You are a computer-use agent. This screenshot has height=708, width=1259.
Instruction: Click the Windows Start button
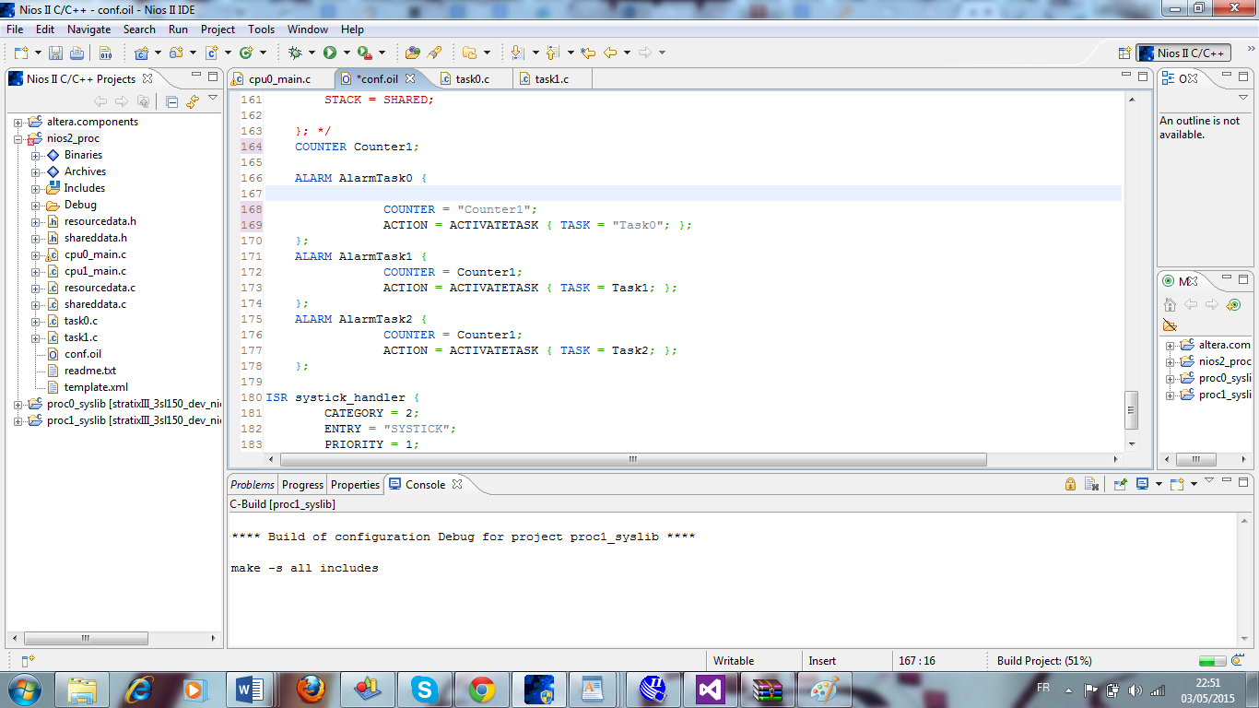(25, 690)
